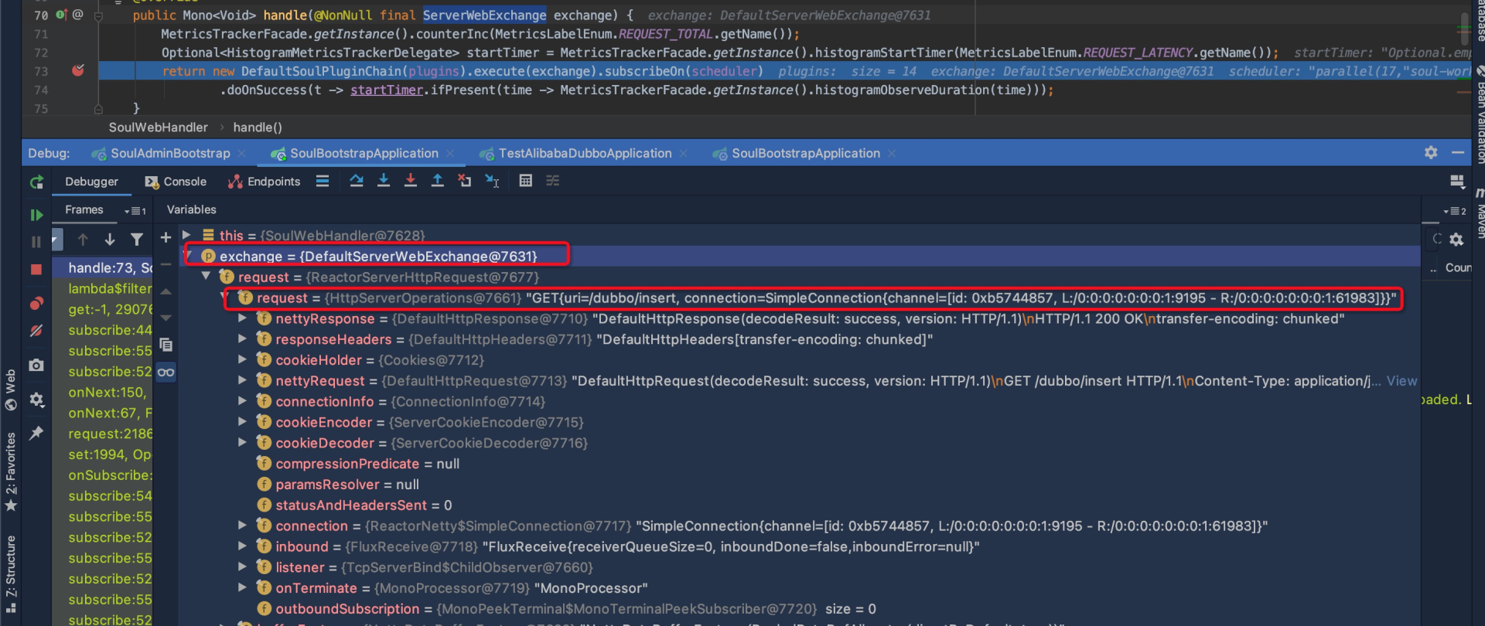Screen dimensions: 1485x626
Task: Click the Move Watch Down arrow
Action: pos(166,318)
